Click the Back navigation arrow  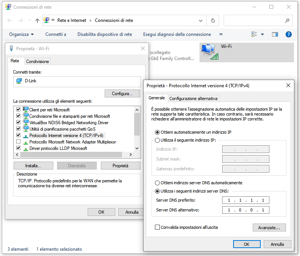click(9, 20)
